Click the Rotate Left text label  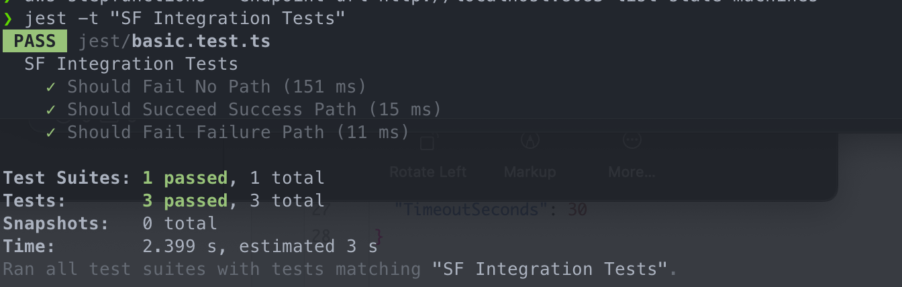coord(428,172)
